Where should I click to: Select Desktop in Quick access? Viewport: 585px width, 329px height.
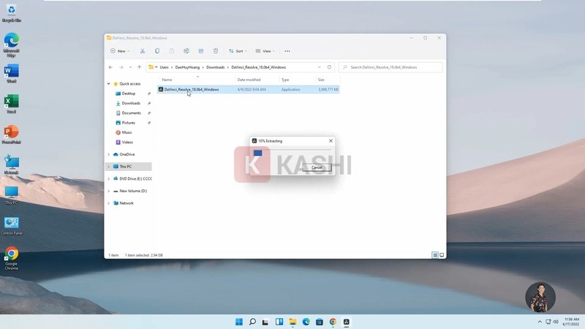click(129, 94)
